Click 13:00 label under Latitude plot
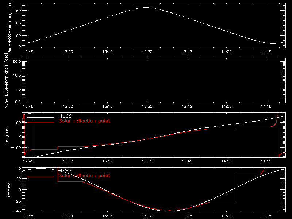This screenshot has width=292, height=219. tap(68, 216)
